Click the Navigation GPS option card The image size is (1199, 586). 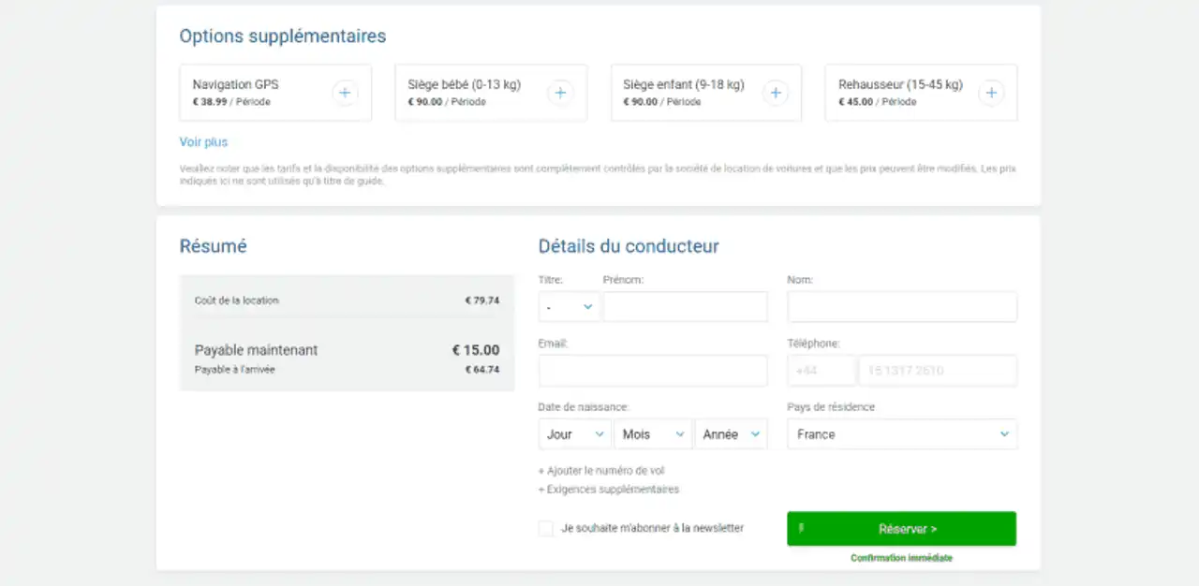tap(253, 93)
